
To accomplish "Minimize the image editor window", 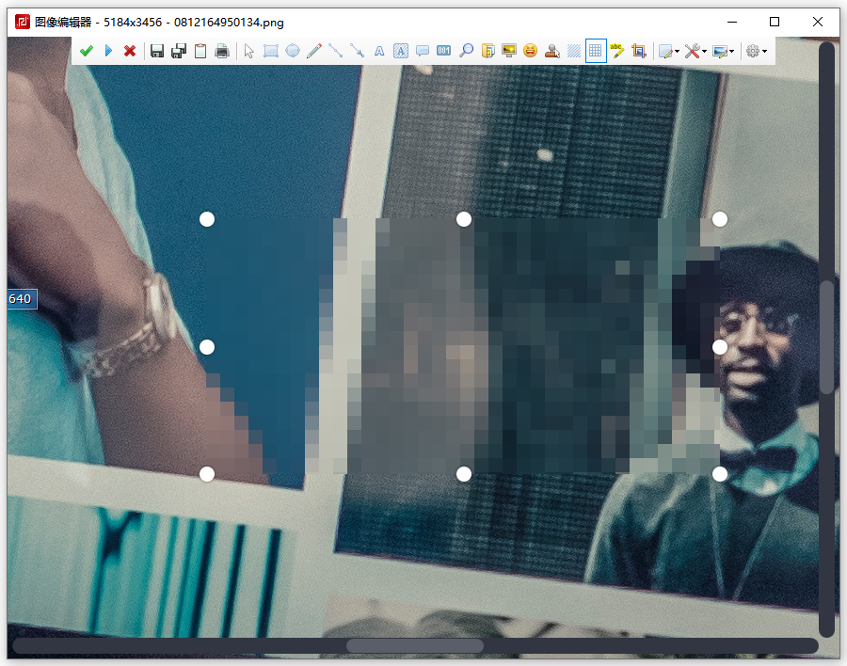I will pos(732,22).
